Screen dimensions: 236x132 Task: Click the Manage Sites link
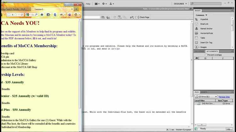(x=224, y=97)
